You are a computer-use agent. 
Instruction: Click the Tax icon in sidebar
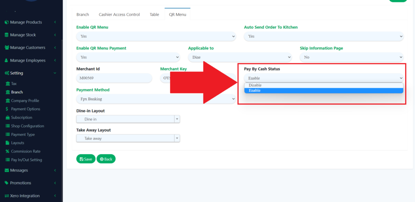click(x=7, y=84)
